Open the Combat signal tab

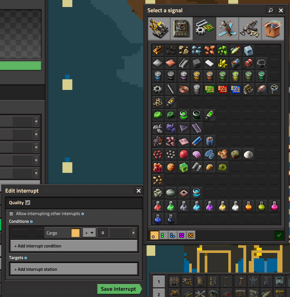click(x=250, y=29)
